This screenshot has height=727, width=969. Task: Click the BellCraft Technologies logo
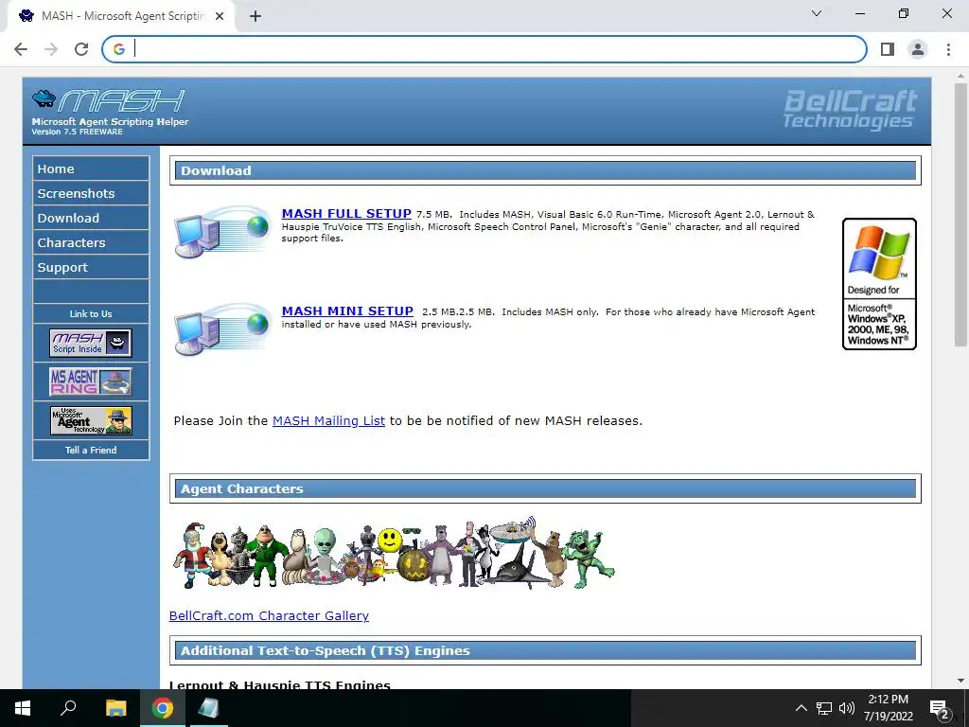pos(850,110)
